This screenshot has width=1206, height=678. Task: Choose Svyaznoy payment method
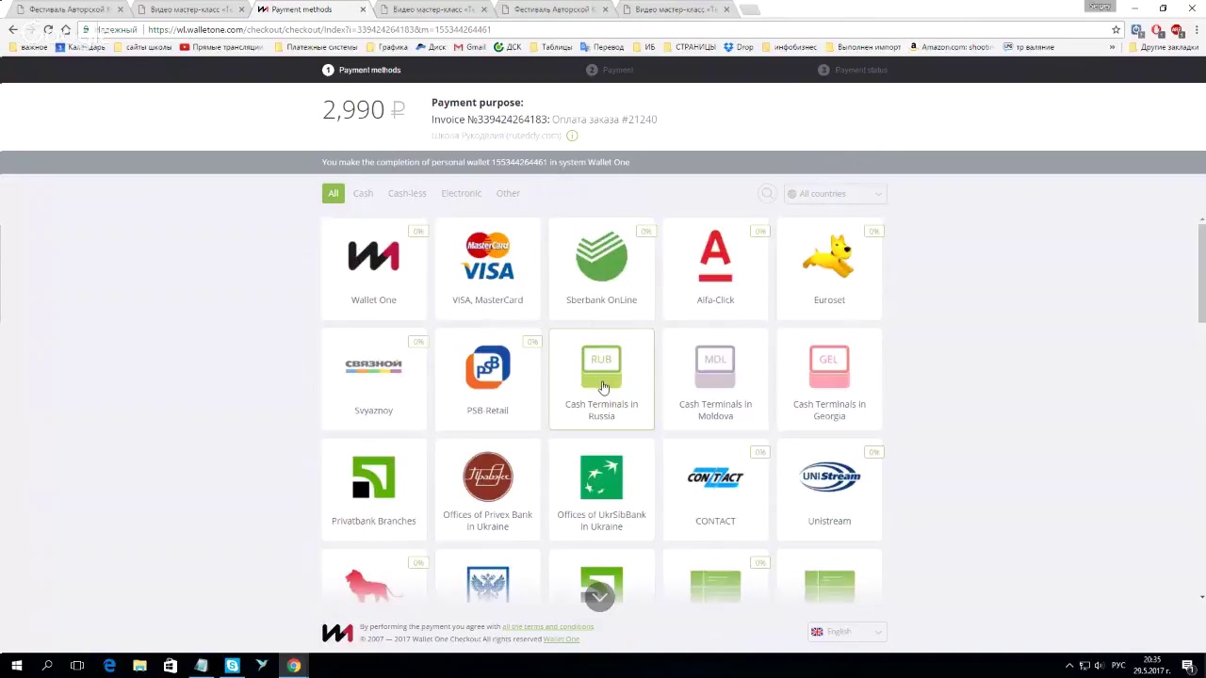pyautogui.click(x=373, y=379)
